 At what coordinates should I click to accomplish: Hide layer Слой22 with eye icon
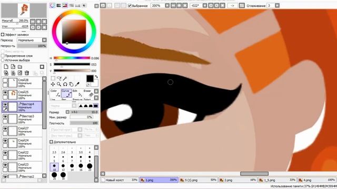click(x=5, y=153)
